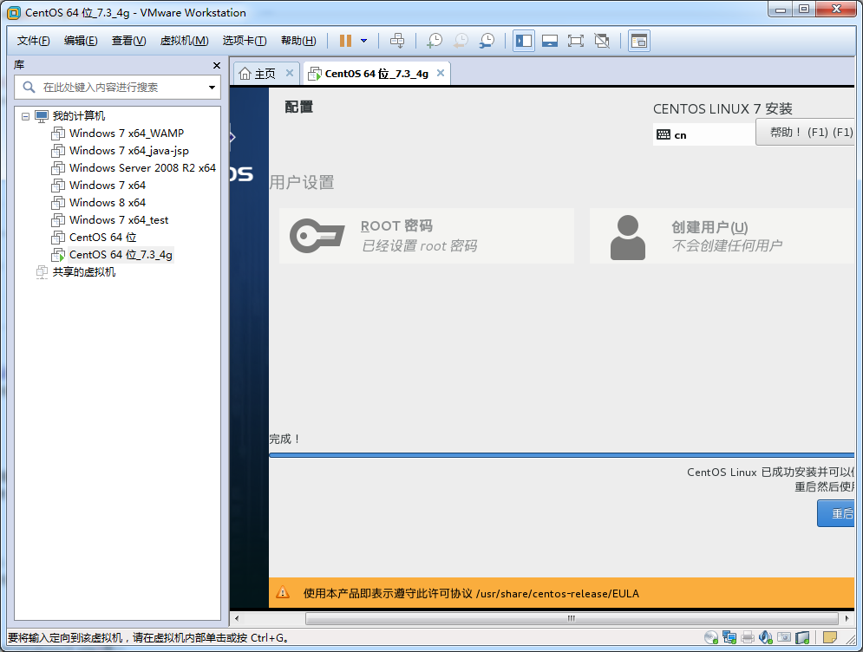Click the scroll right arrow
Viewport: 863px width, 652px height.
pos(847,618)
